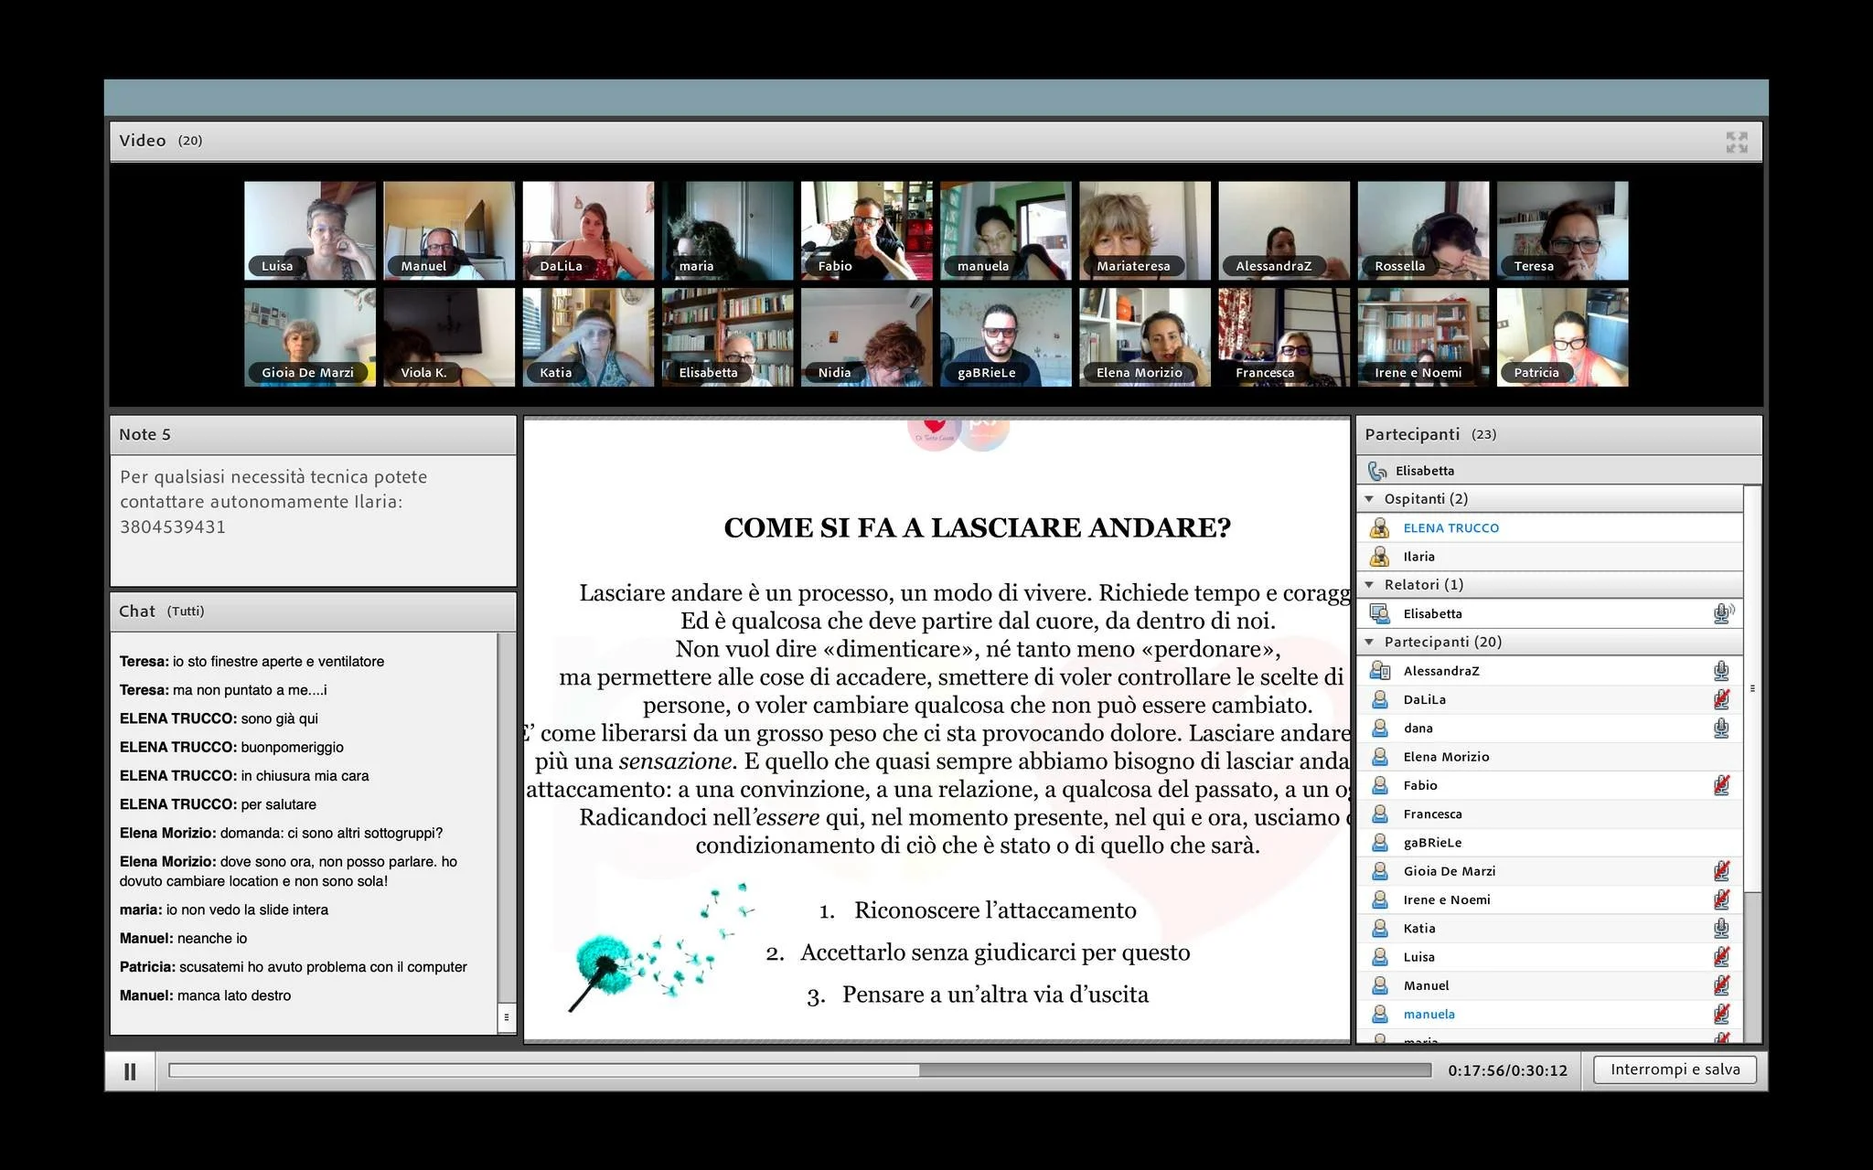This screenshot has height=1170, width=1873.
Task: Expand the Video pod to full screen
Action: point(1736,142)
